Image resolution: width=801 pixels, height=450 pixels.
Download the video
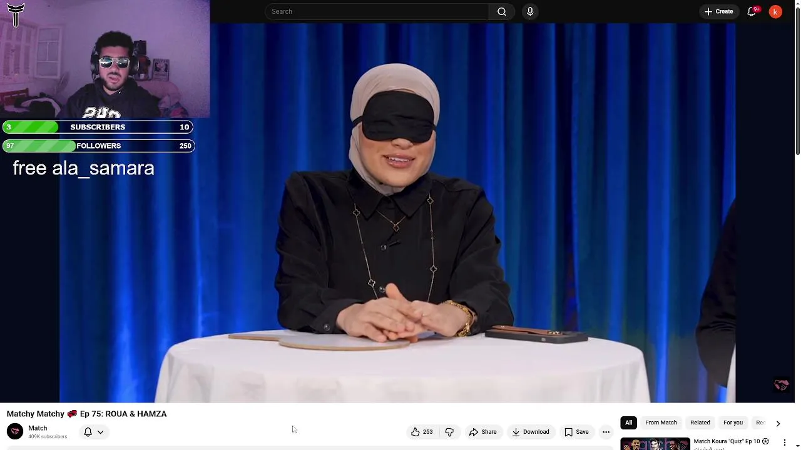[530, 432]
